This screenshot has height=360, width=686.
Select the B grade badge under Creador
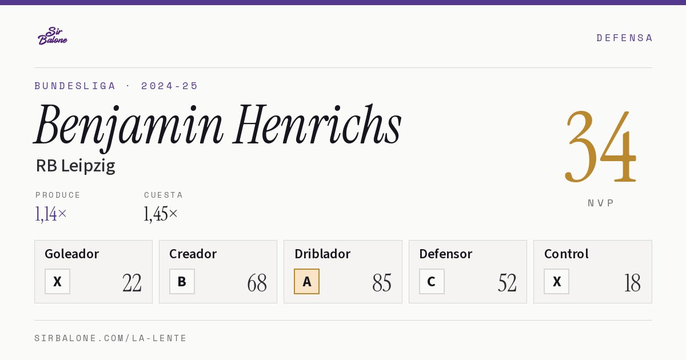[182, 282]
